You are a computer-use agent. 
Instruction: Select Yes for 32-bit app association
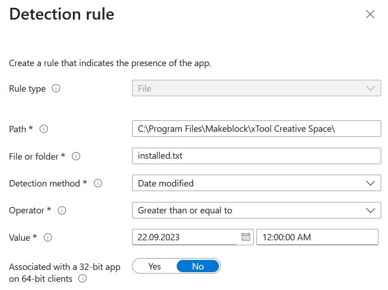[x=154, y=266]
